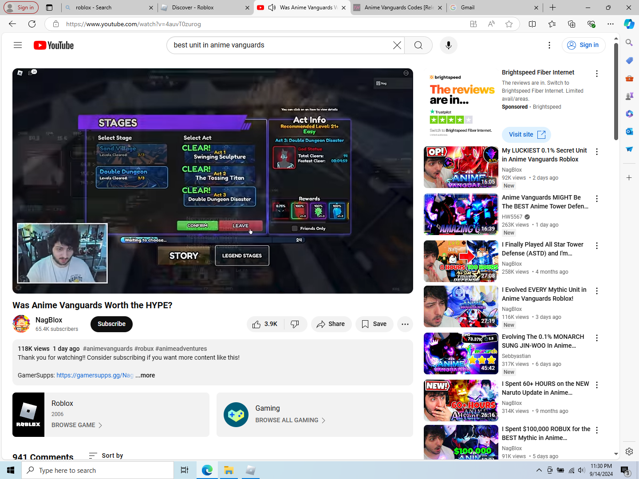Search with your voice microphone icon

click(449, 45)
